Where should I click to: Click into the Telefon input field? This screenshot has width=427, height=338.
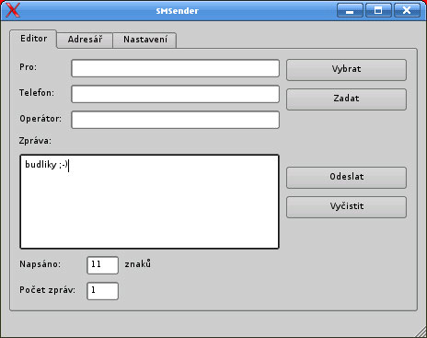click(175, 94)
